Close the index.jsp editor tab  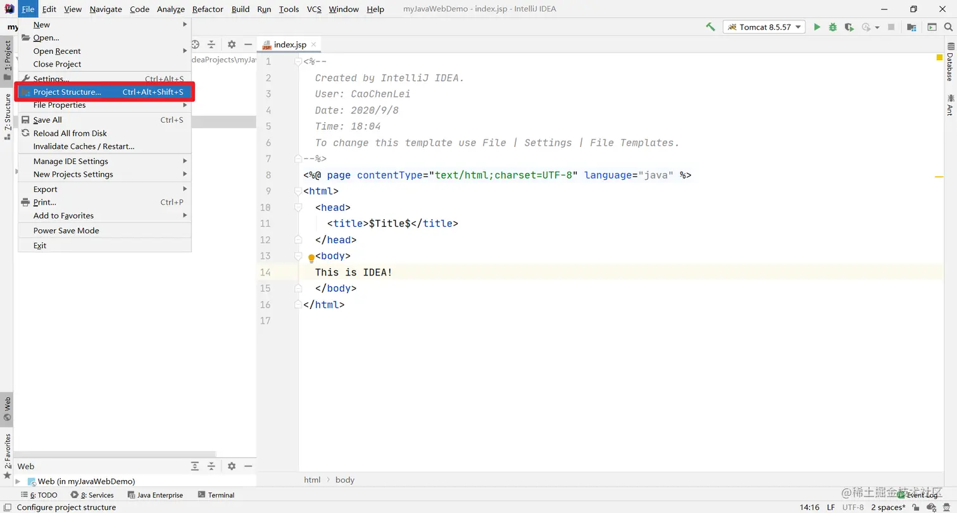pos(314,44)
